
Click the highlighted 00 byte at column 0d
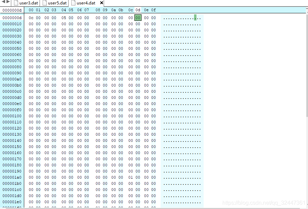click(138, 18)
